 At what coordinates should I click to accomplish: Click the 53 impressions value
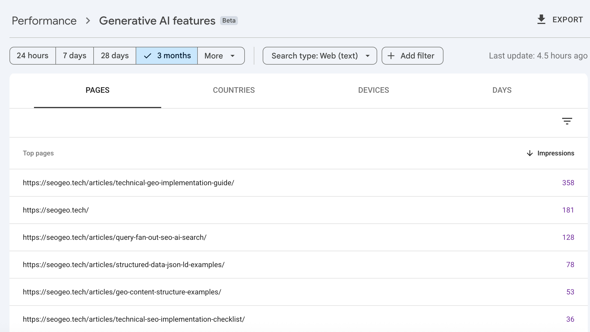(570, 292)
